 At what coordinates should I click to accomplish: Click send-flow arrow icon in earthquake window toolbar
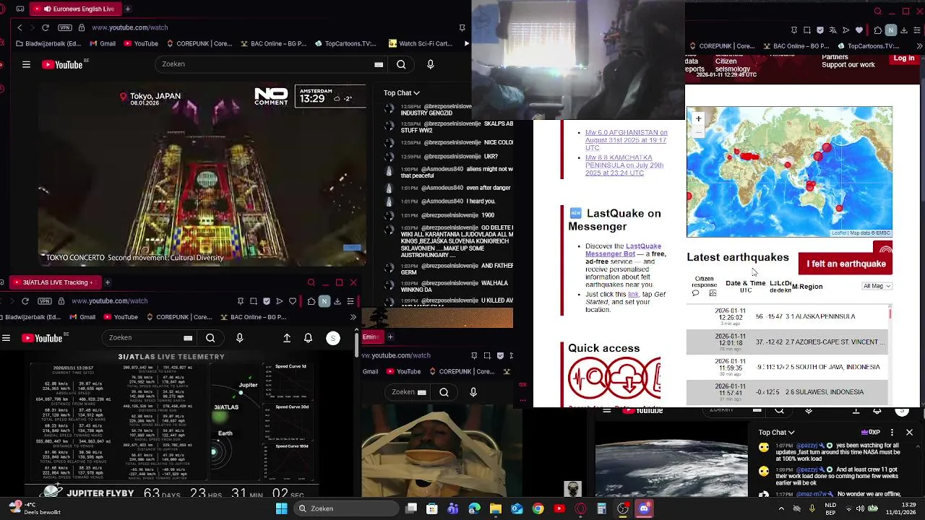click(x=846, y=30)
